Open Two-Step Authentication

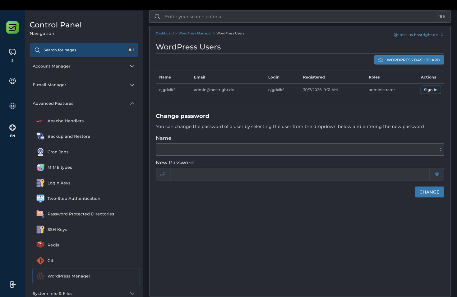coord(74,199)
